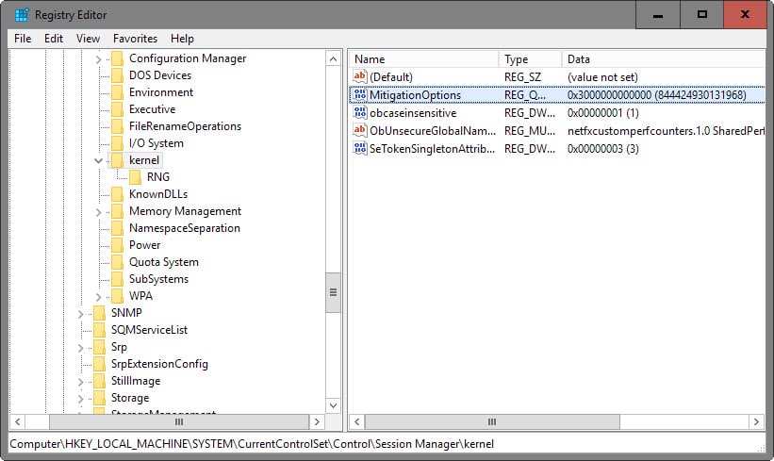
Task: Click the values pane horizontal scrollbar thumb
Action: pos(492,422)
